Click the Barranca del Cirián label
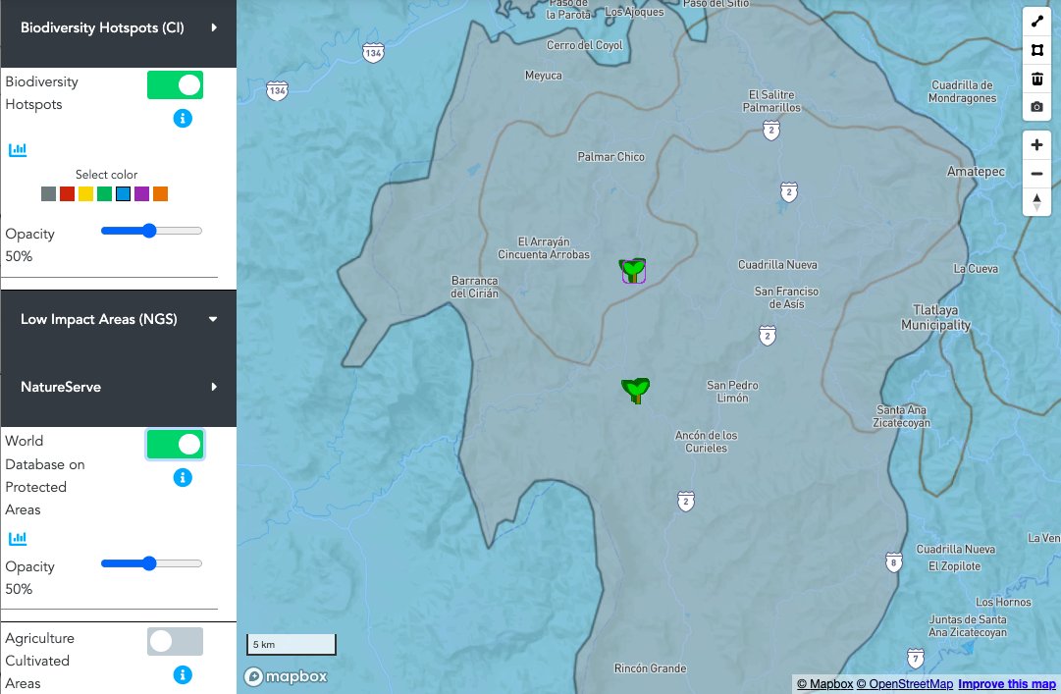The height and width of the screenshot is (694, 1061). click(x=474, y=287)
